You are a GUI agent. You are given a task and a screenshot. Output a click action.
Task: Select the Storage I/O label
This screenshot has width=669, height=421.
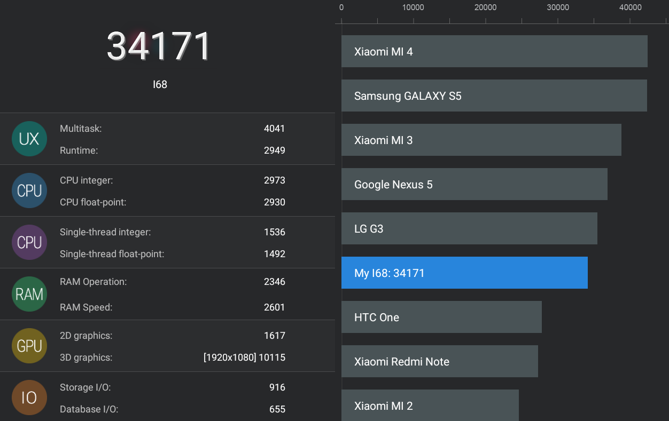click(x=85, y=387)
